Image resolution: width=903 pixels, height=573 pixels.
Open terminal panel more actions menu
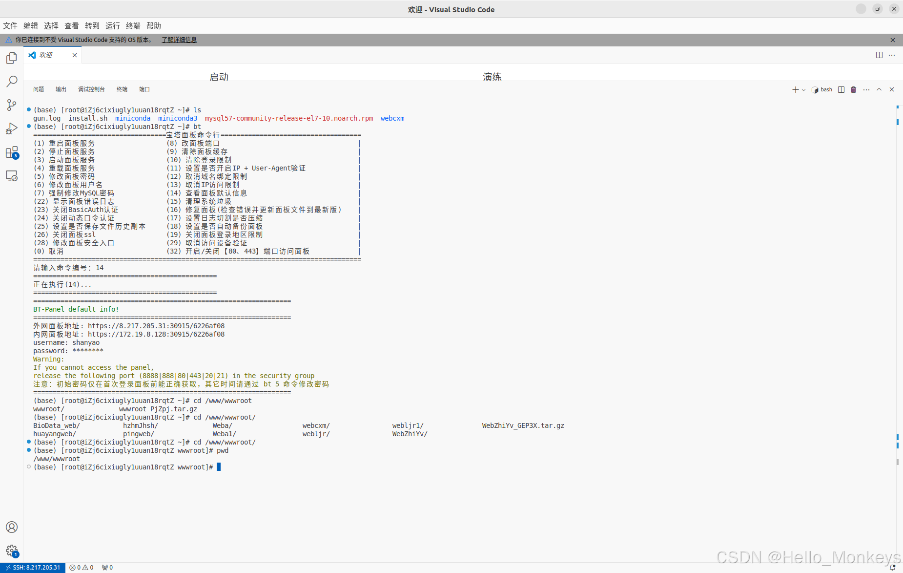(866, 89)
